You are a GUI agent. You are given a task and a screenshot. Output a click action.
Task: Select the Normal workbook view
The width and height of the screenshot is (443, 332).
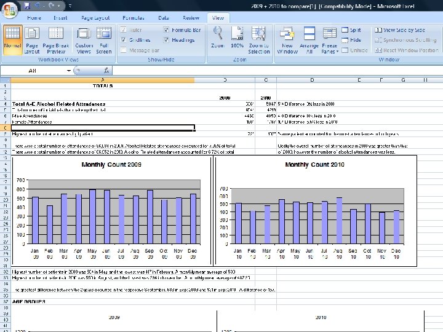12,40
